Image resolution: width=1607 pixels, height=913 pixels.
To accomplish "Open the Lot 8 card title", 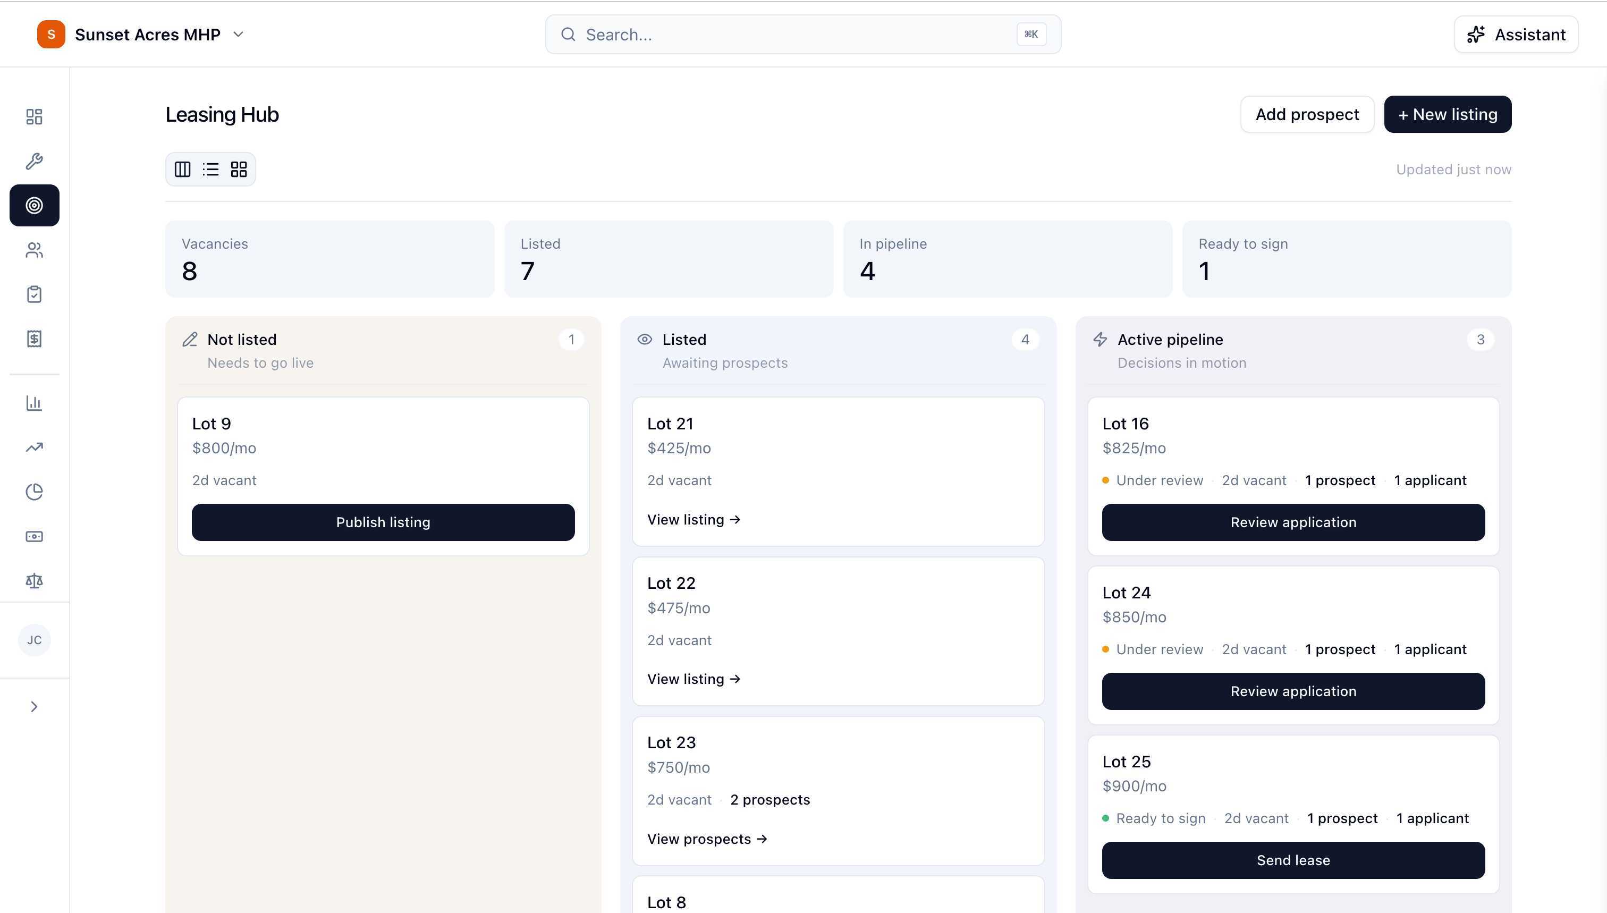I will point(666,902).
